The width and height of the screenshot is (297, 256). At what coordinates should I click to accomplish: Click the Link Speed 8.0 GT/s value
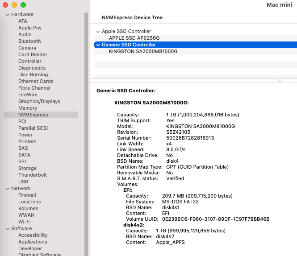(x=176, y=150)
